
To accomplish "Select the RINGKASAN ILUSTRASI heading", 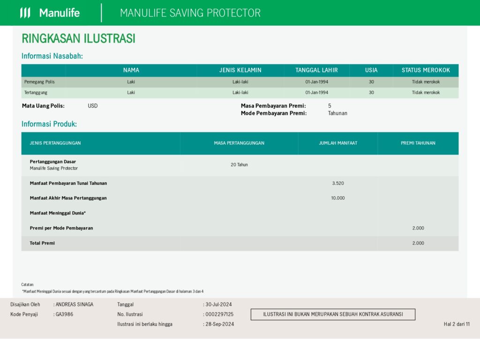I will click(78, 38).
